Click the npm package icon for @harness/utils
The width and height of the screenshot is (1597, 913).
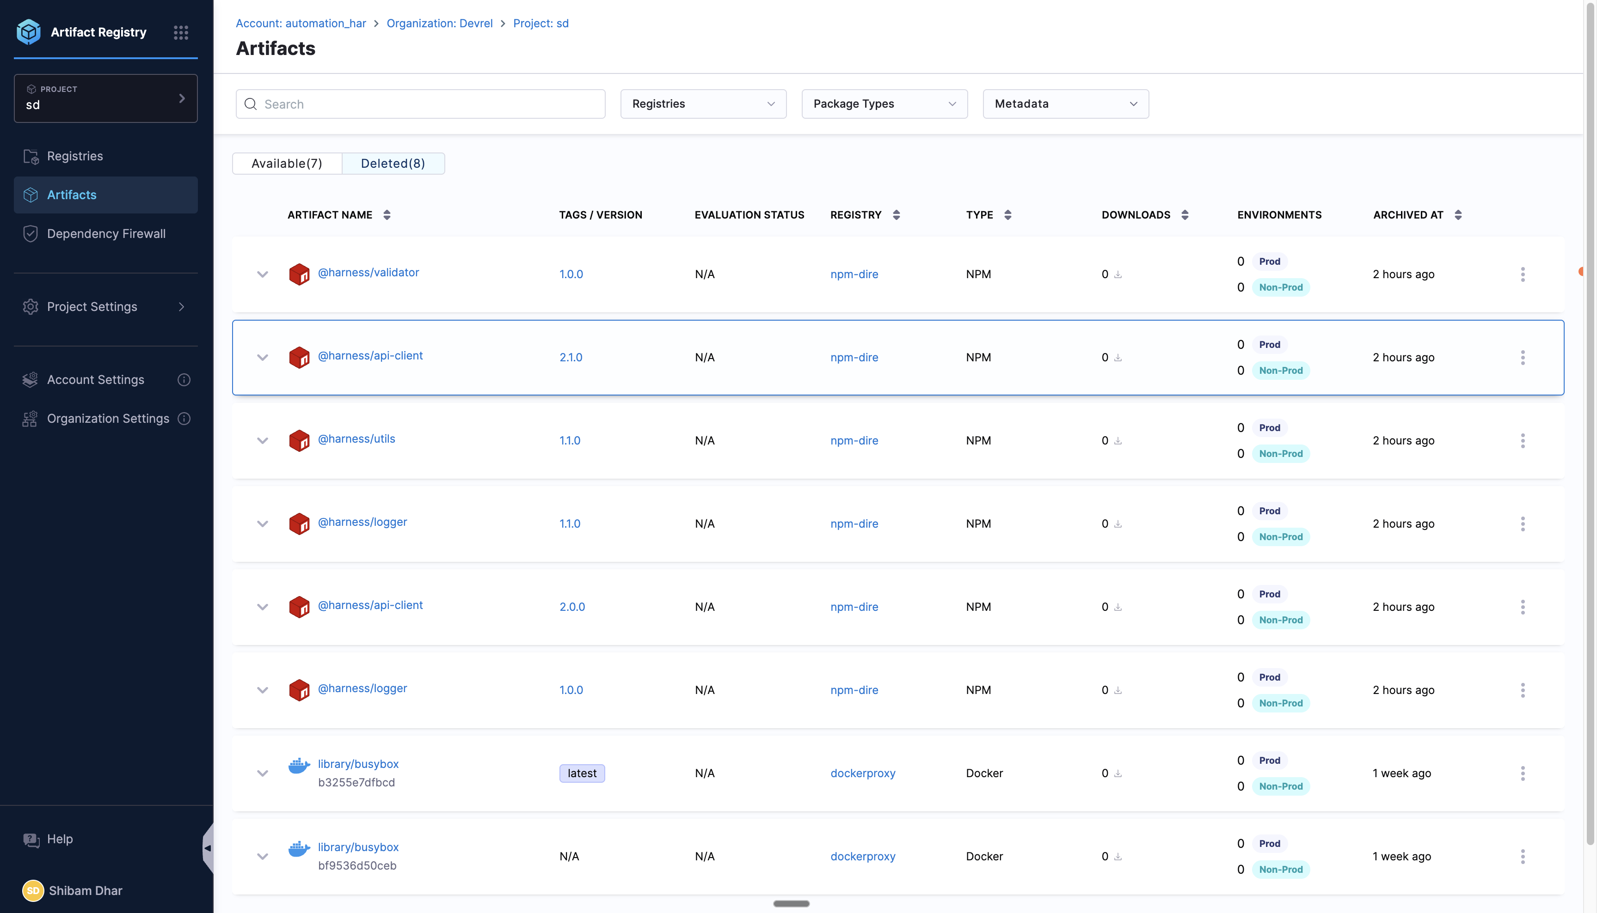point(300,440)
